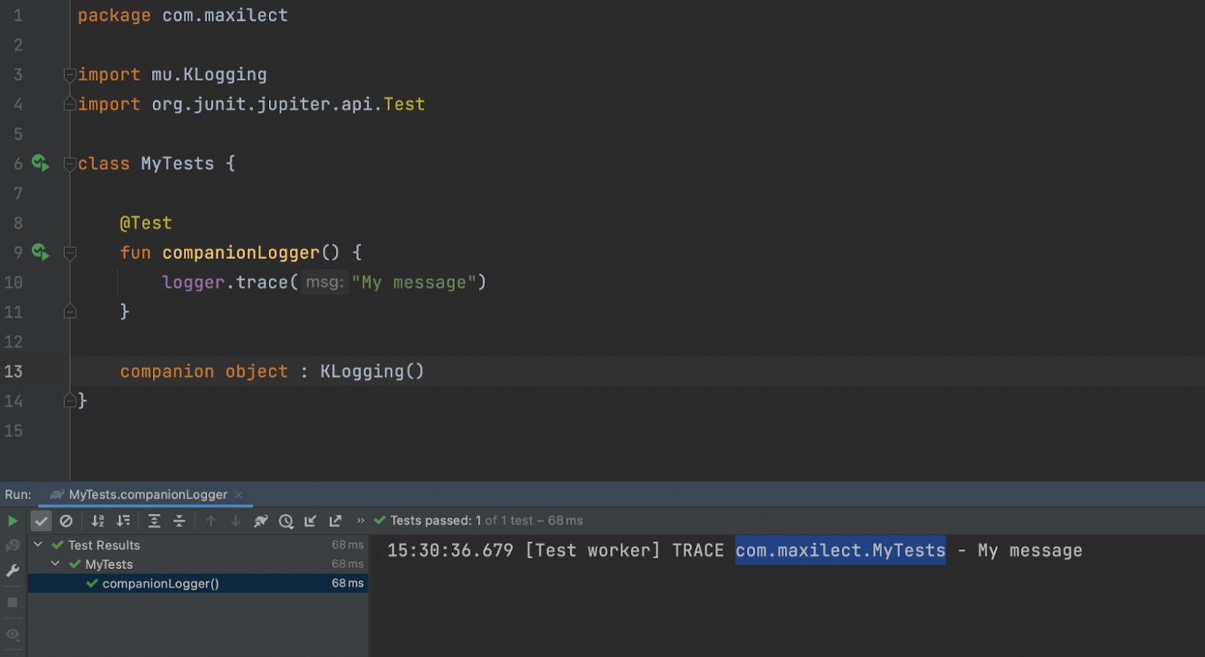1205x657 pixels.
Task: Click the fold end marker at line 14
Action: click(x=70, y=401)
